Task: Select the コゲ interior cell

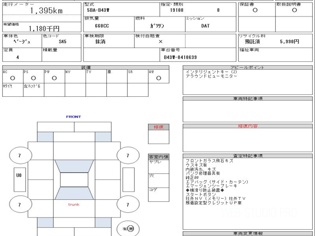Action: (x=159, y=195)
